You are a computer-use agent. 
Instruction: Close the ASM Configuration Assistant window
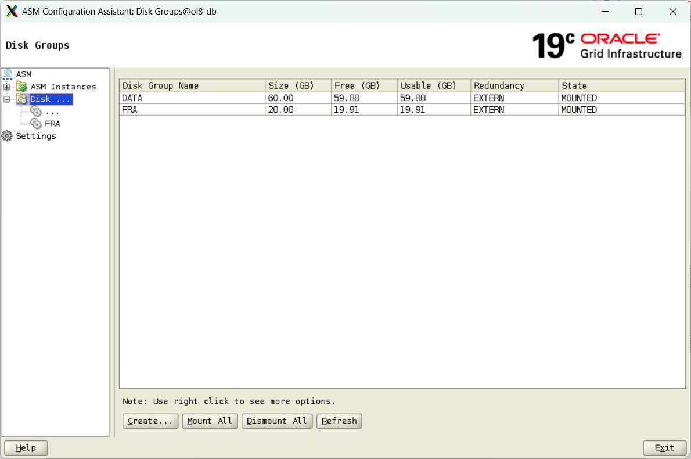673,12
